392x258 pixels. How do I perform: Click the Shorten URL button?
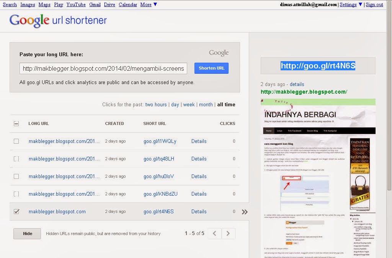tap(211, 68)
